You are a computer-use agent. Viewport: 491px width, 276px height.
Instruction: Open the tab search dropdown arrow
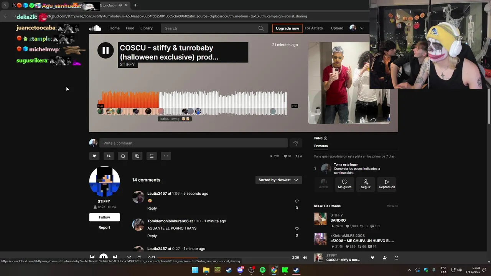click(5, 5)
